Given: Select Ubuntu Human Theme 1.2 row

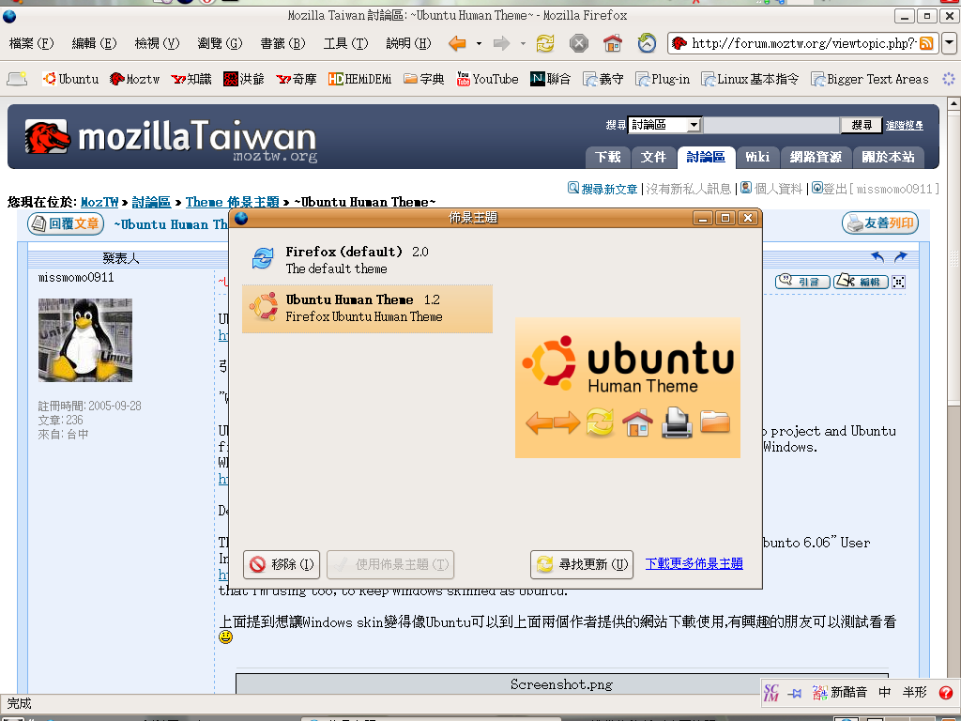Looking at the screenshot, I should pos(367,309).
